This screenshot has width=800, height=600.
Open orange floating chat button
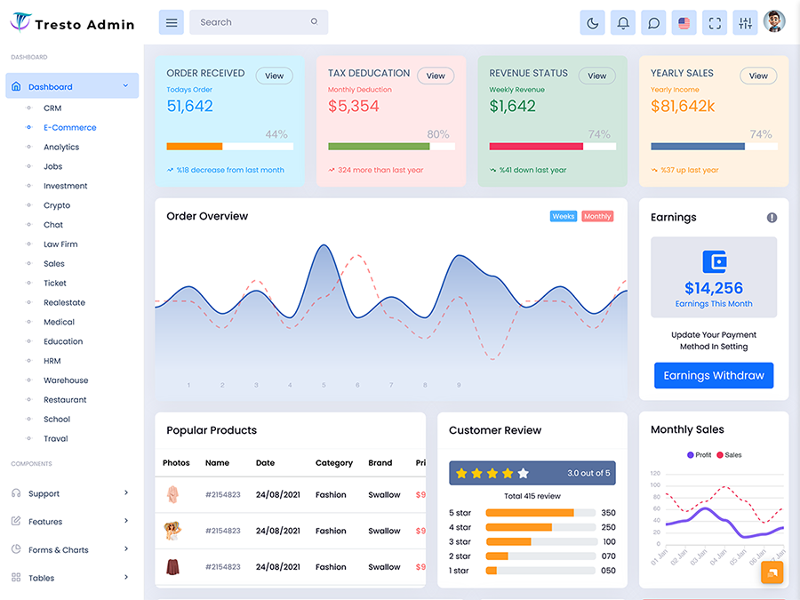pyautogui.click(x=772, y=572)
